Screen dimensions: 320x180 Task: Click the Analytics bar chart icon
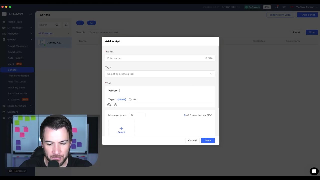[x=4, y=34]
